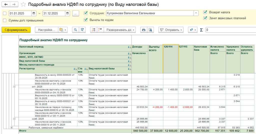This screenshot has width=256, height=134.
Task: Collapse the окт. 2025 group
Action: click(14, 86)
